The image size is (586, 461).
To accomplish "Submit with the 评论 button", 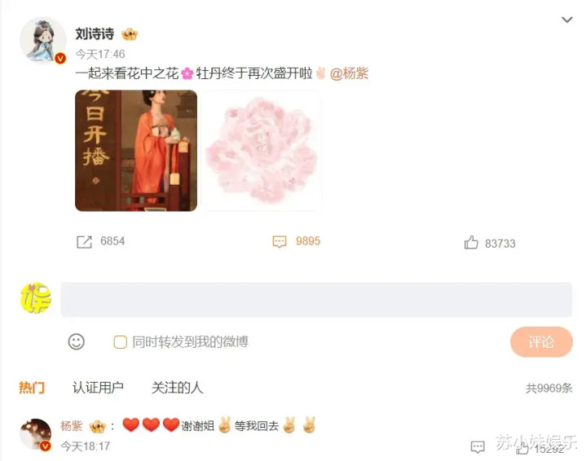I will pos(541,342).
